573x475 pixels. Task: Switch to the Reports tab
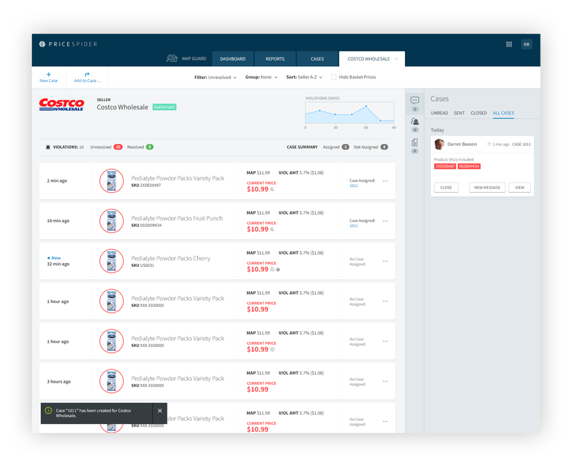click(275, 59)
